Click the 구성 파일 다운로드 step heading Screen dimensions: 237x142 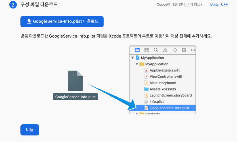pyautogui.click(x=39, y=4)
